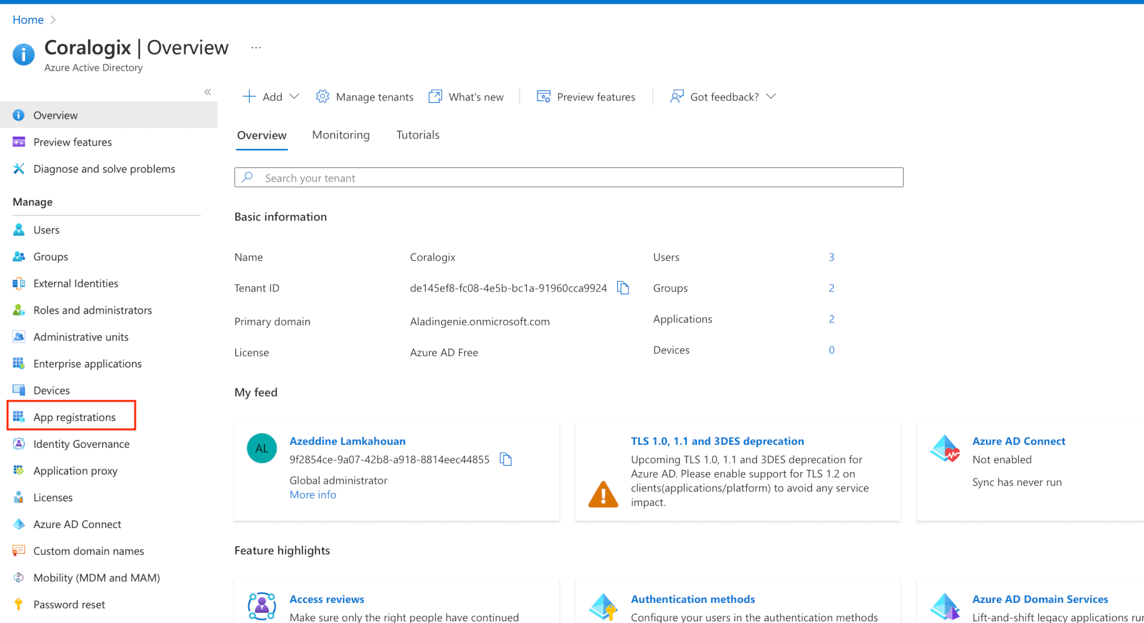Open the Azeddine Lamkahouan link
This screenshot has width=1144, height=623.
[x=347, y=441]
